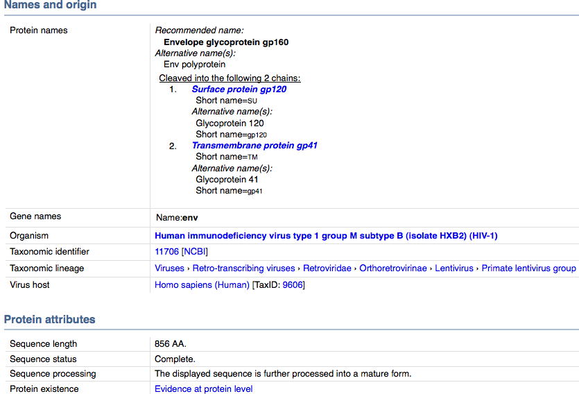
Task: Select Viruses in the taxonomic lineage
Action: click(169, 268)
